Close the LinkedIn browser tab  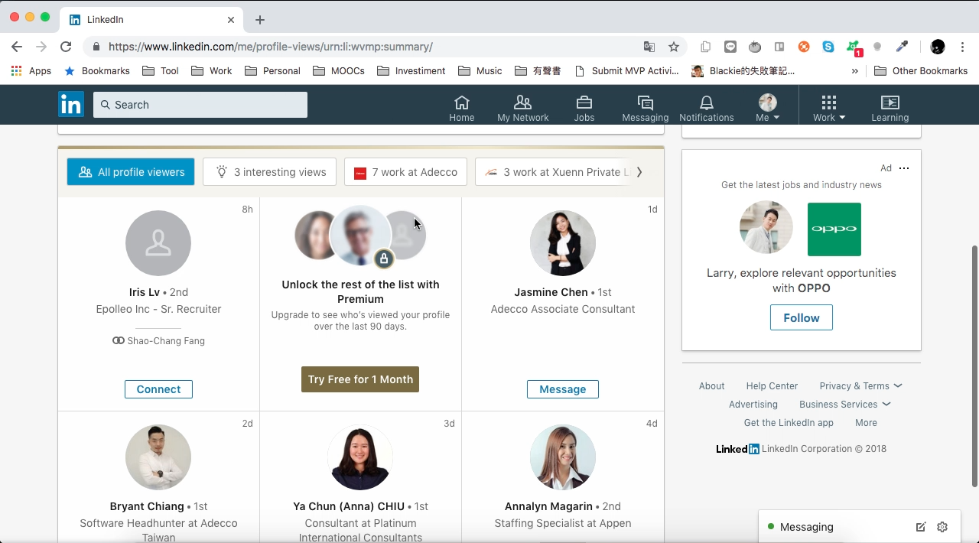(x=232, y=20)
